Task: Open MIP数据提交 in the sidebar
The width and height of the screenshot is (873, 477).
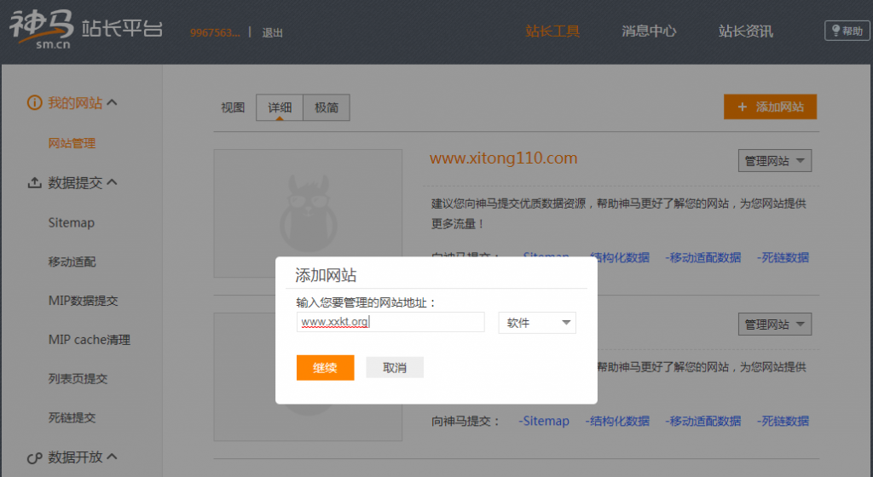Action: (83, 301)
